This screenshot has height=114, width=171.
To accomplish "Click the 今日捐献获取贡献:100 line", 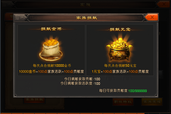I will (82, 79).
